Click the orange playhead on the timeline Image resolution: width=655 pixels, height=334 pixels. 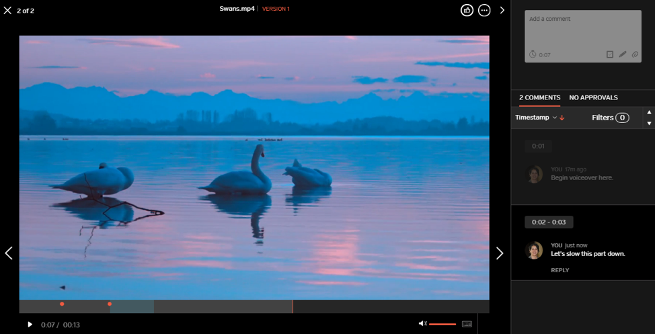point(293,306)
